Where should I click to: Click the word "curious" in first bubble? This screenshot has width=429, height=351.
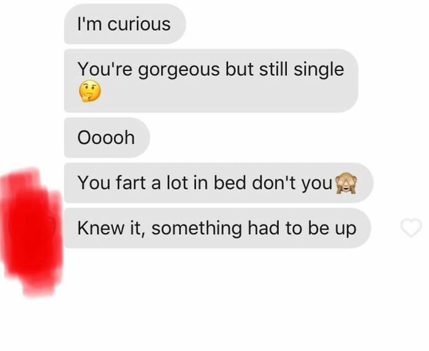click(x=139, y=24)
